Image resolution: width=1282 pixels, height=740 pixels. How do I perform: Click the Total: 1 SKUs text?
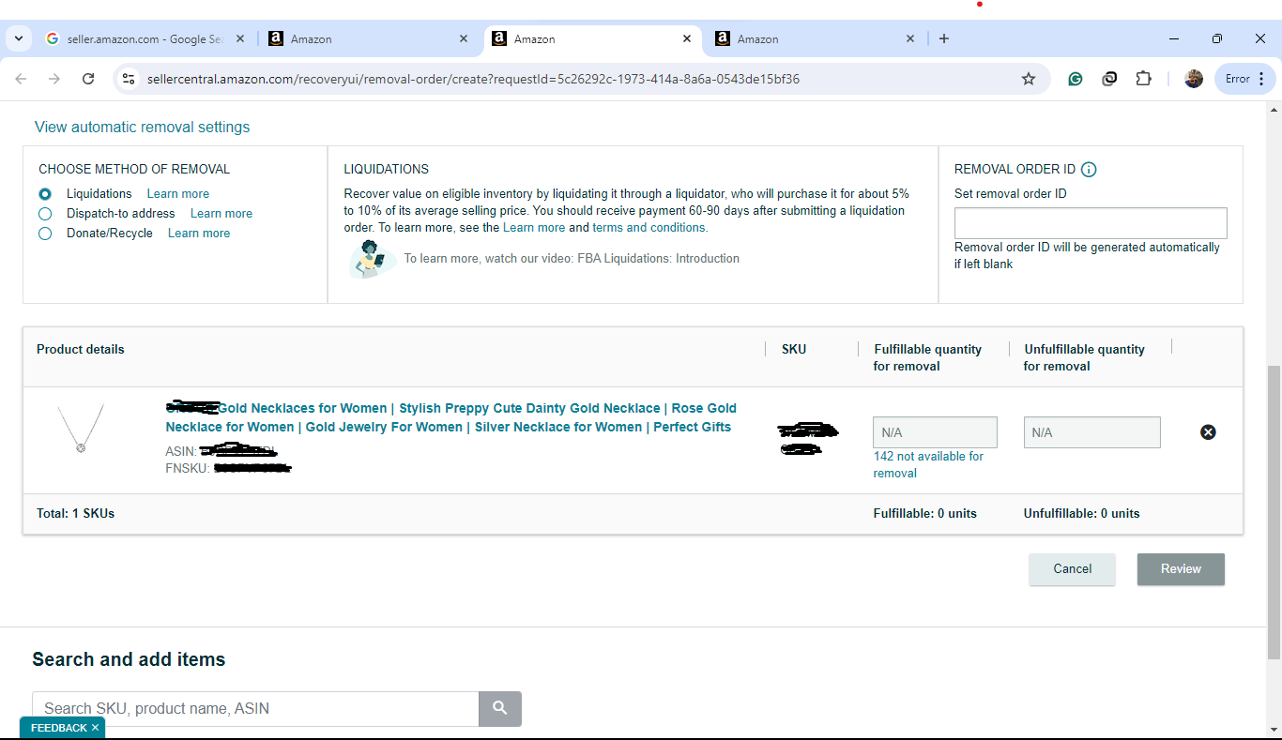click(75, 514)
